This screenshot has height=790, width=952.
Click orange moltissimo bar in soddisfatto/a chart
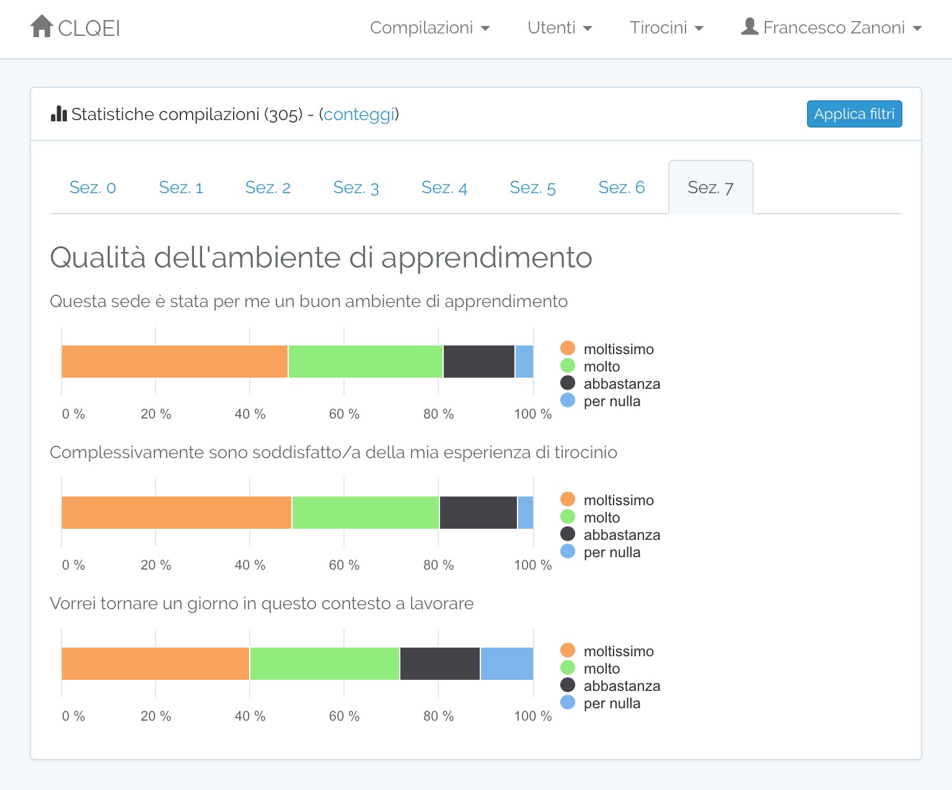[177, 513]
